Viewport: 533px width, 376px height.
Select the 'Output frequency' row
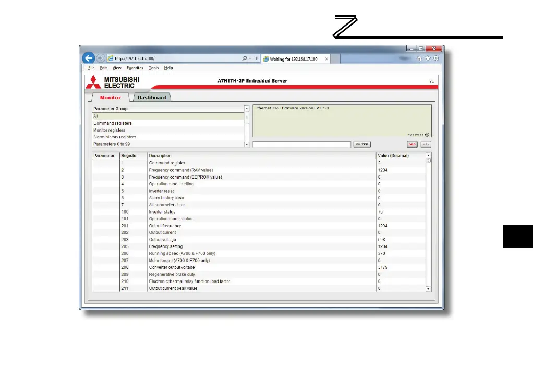259,226
